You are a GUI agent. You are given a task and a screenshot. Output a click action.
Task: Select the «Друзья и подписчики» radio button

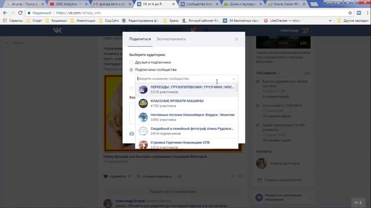131,62
